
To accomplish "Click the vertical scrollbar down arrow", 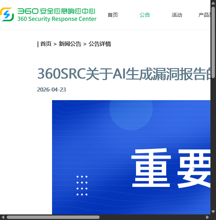I will coord(213,211).
